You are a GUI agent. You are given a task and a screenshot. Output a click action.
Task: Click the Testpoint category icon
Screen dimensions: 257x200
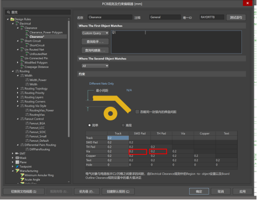(x=17, y=167)
